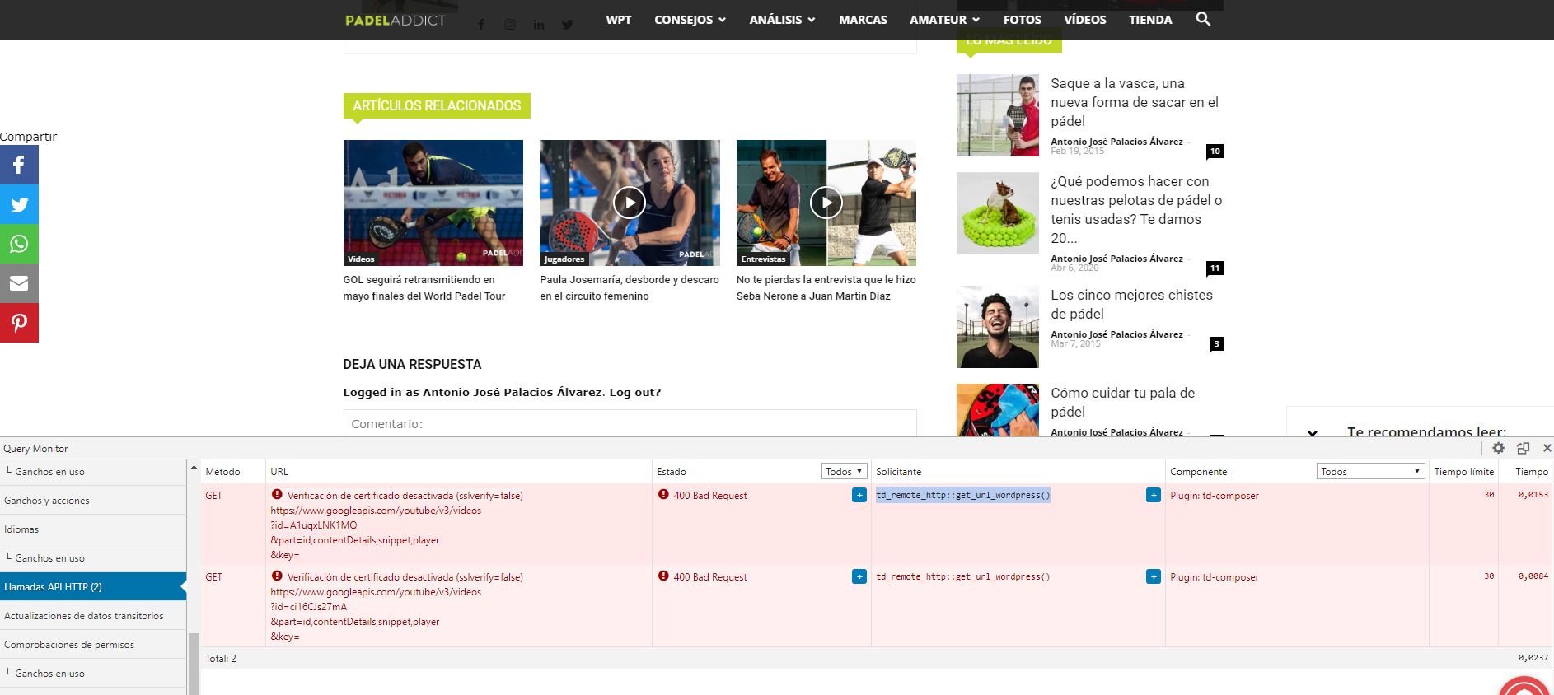Click the 'Tiempo límite' column header
The image size is (1554, 695).
[1463, 471]
